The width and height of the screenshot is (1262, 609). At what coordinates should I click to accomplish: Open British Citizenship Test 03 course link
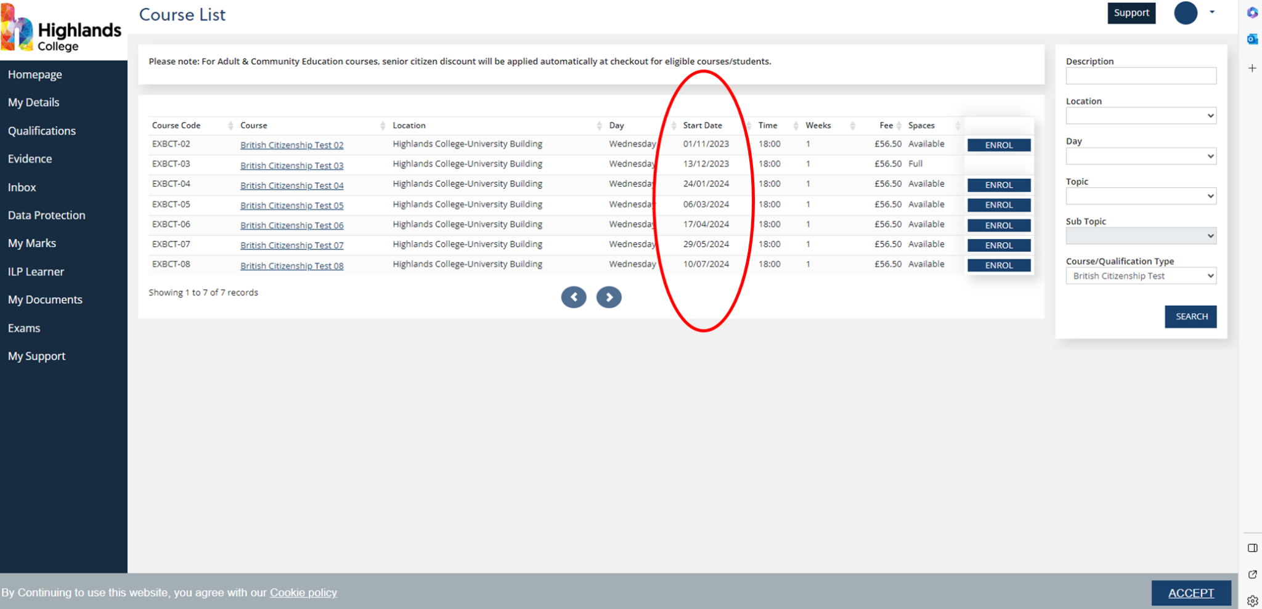click(x=292, y=166)
